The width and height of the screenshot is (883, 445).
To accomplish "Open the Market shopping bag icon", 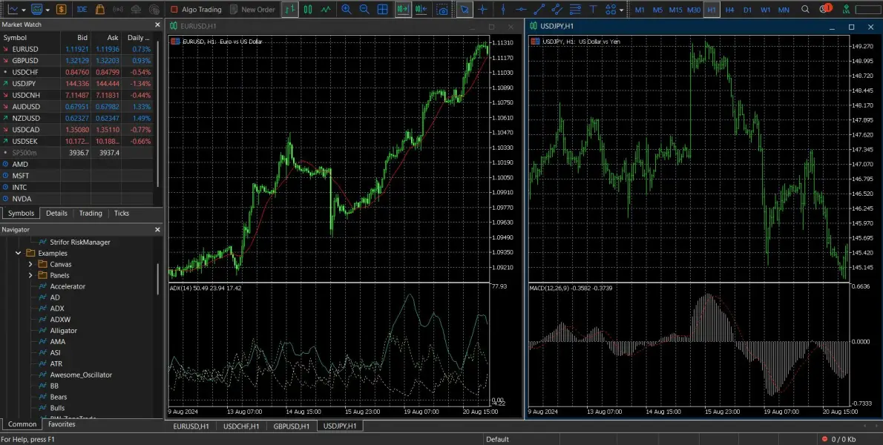I will coord(100,10).
